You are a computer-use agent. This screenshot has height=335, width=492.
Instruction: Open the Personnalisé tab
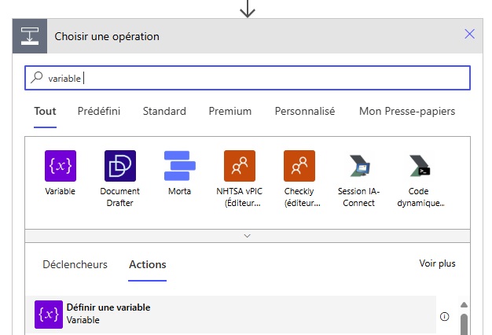305,112
